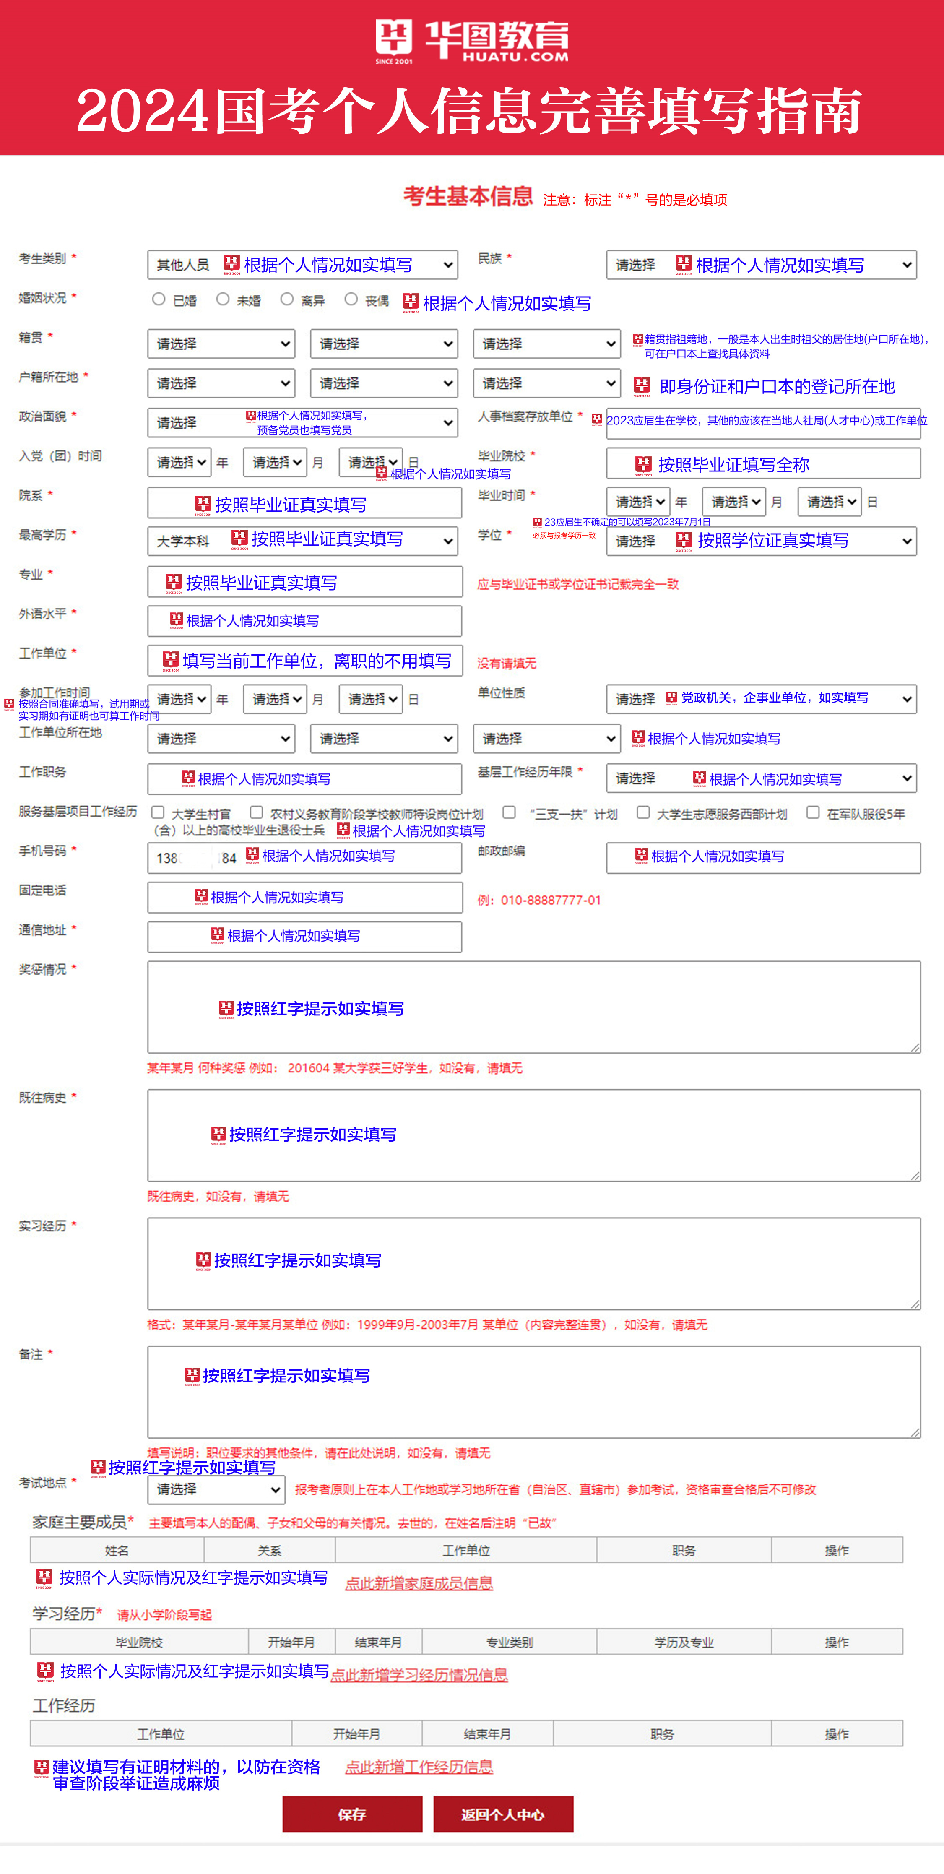Click the 关系 column header in family table

click(270, 1550)
